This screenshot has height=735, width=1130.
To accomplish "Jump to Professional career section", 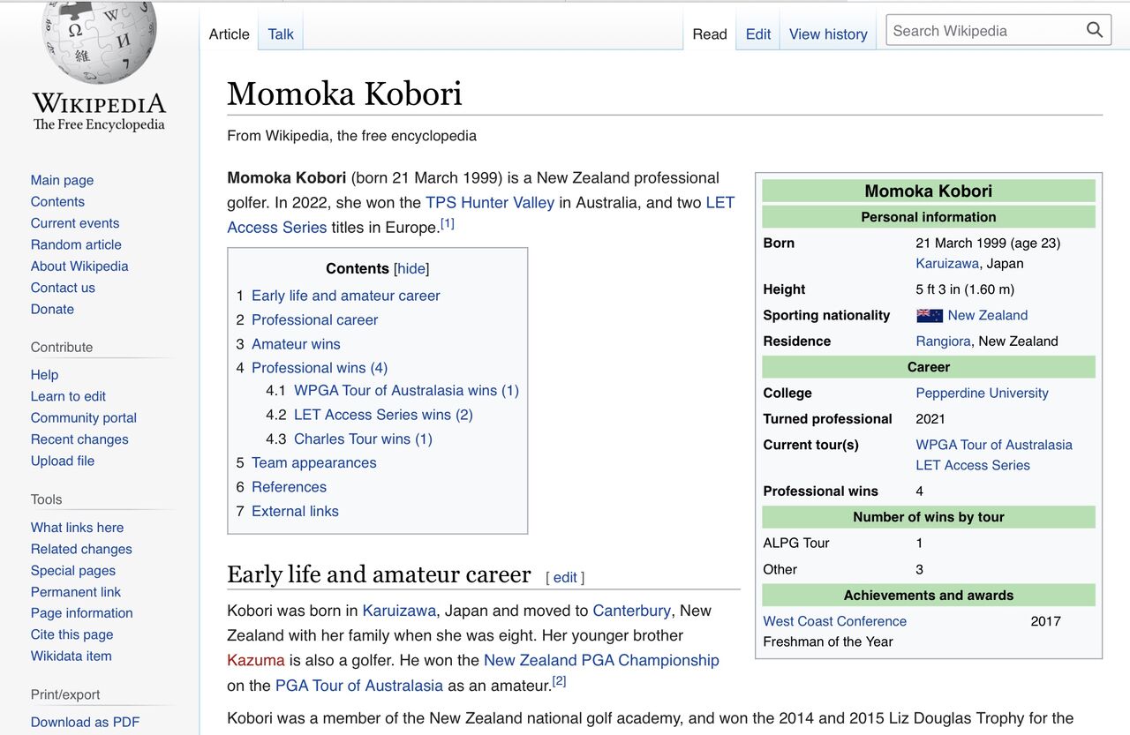I will [x=314, y=319].
